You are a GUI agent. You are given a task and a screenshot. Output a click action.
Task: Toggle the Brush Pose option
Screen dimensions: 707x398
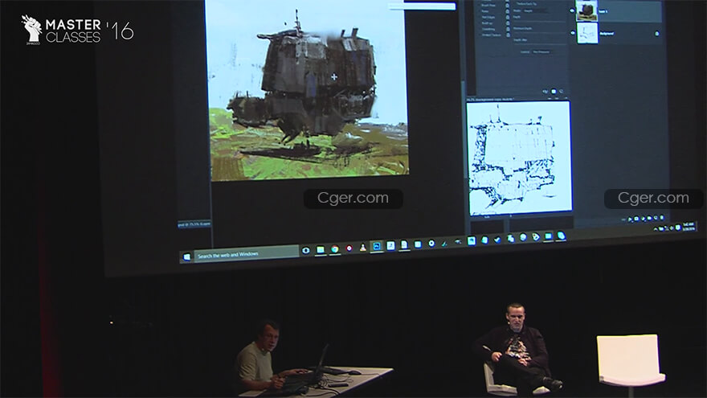[488, 6]
